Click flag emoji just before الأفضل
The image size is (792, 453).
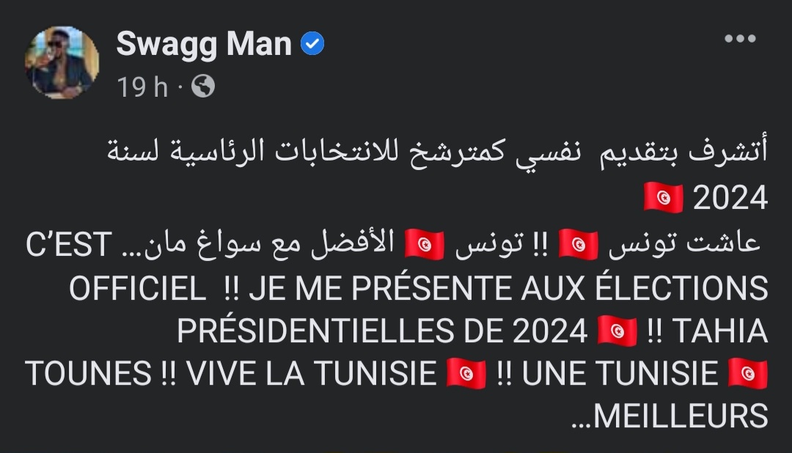(425, 244)
